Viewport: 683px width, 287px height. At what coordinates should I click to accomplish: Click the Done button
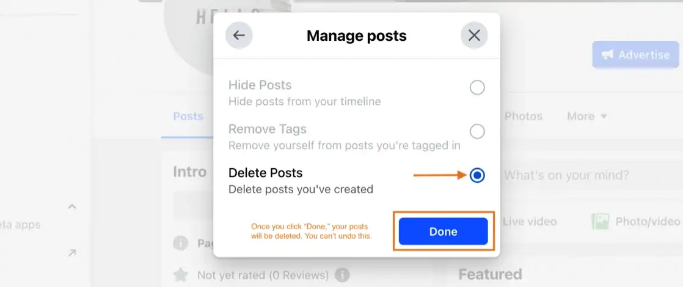[443, 232]
